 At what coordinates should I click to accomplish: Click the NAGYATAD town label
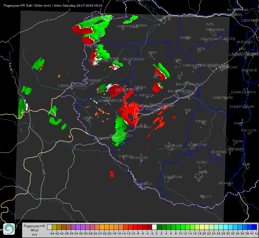point(139,158)
